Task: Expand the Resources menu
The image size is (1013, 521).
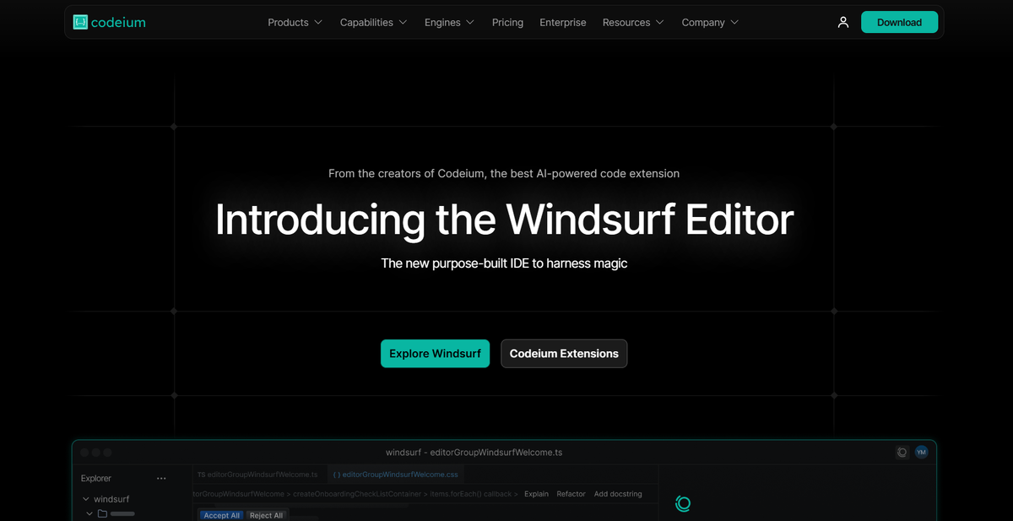Action: coord(633,23)
